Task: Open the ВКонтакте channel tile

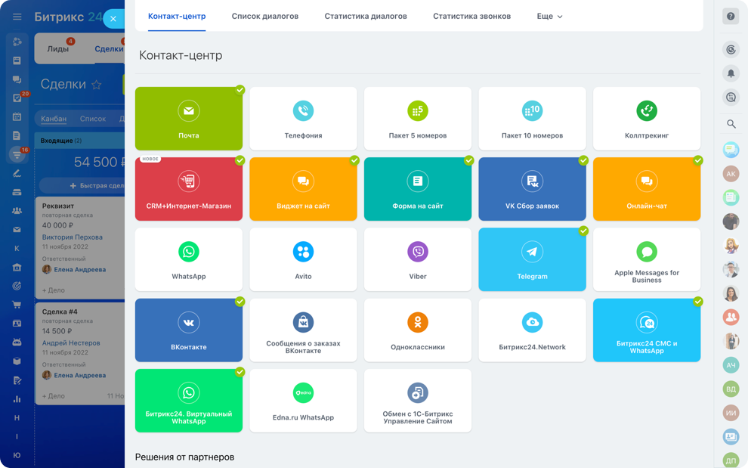Action: [x=188, y=330]
